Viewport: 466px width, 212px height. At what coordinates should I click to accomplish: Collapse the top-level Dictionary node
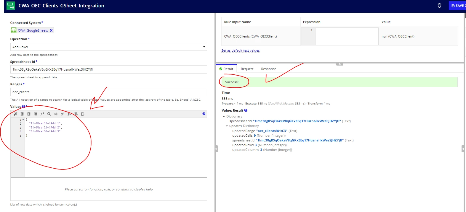(x=224, y=117)
